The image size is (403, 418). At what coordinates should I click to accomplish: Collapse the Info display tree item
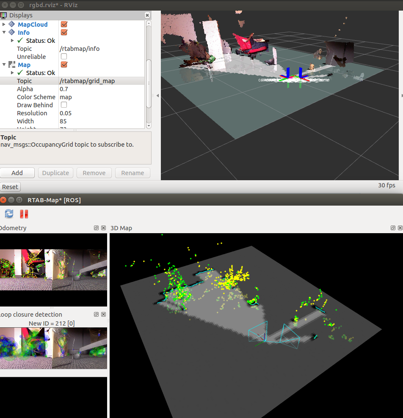point(4,33)
